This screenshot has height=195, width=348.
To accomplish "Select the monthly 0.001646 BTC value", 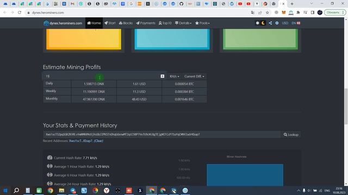I will pos(184,99).
